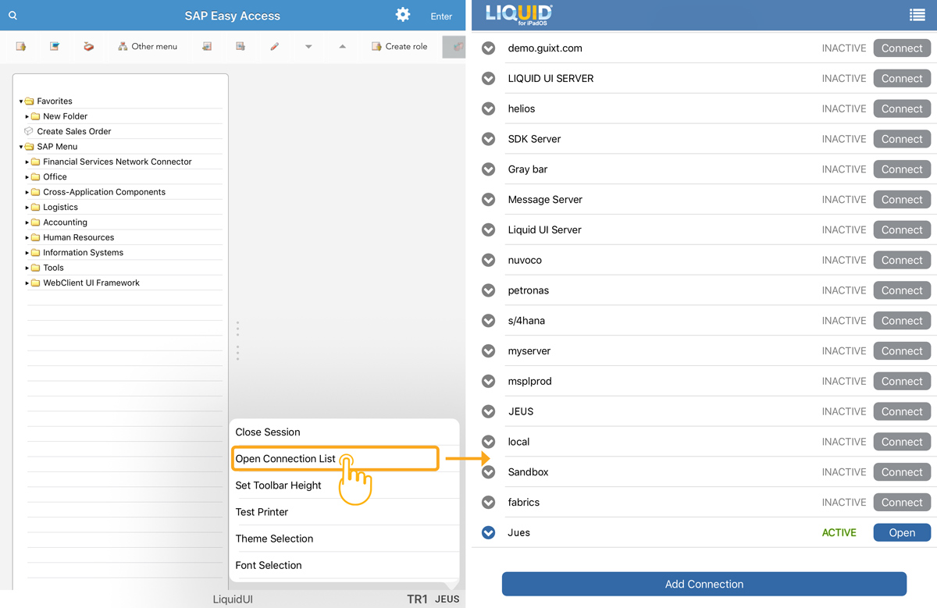Expand the Accounting folder
This screenshot has height=608, width=937.
coord(27,222)
